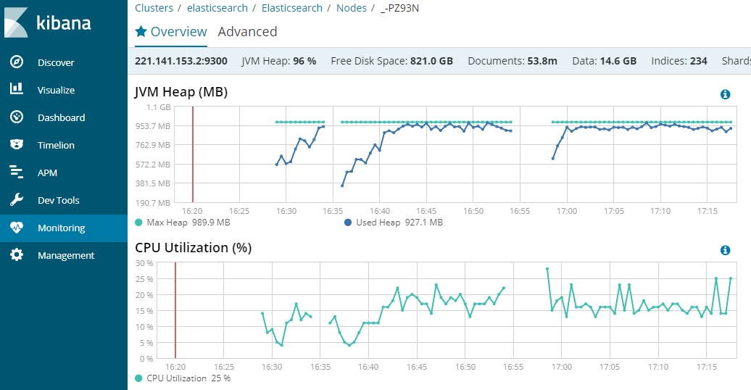This screenshot has width=751, height=390.
Task: Click the Monitoring label in sidebar
Action: click(62, 228)
